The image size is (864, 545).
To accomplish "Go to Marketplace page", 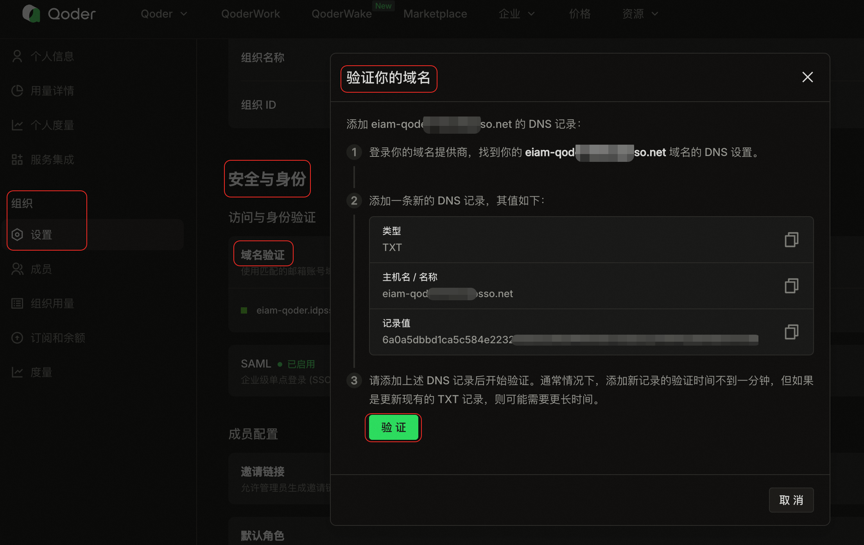I will point(435,14).
